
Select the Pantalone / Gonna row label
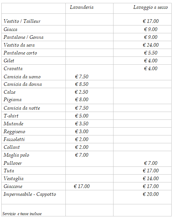pyautogui.click(x=24, y=37)
